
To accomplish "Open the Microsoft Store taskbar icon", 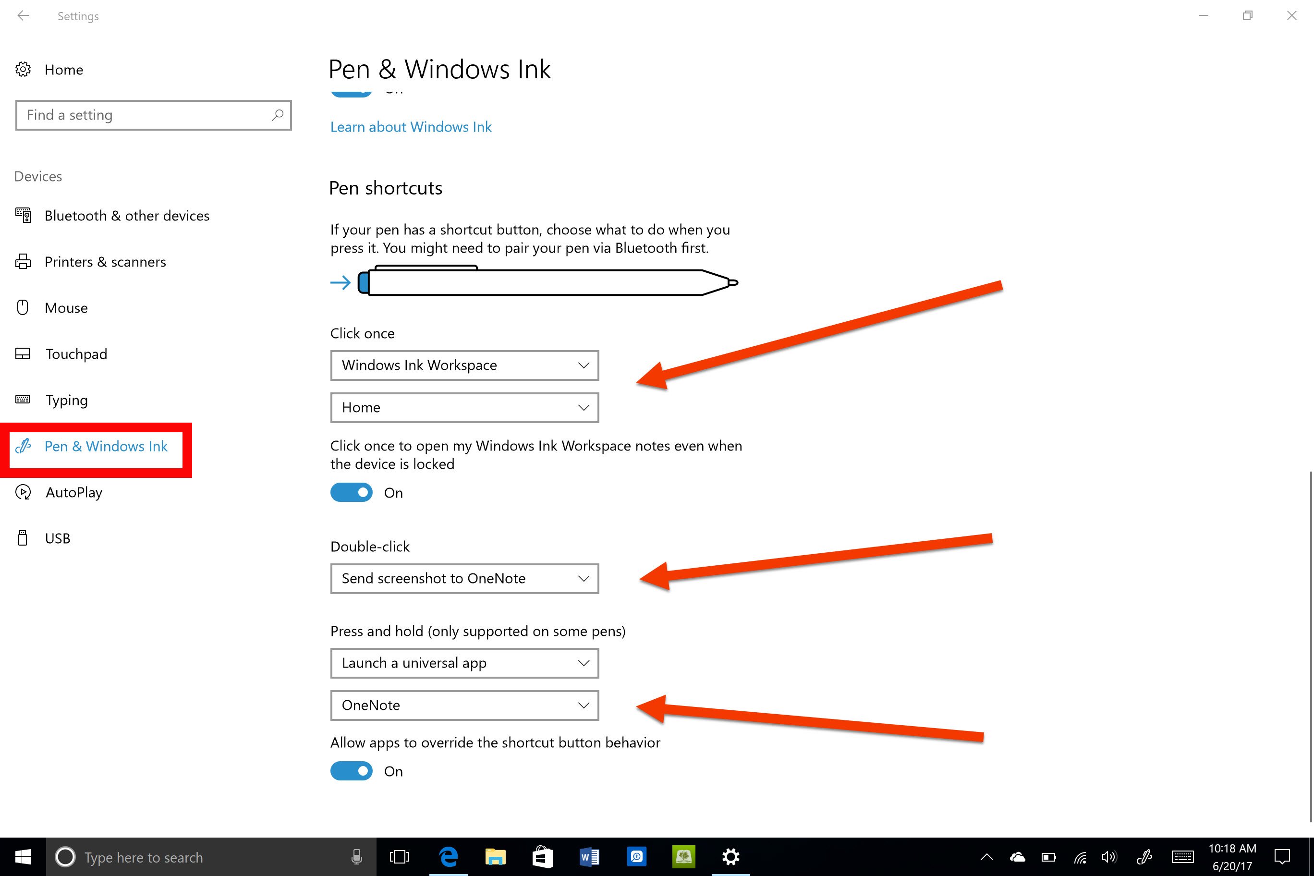I will [x=542, y=856].
